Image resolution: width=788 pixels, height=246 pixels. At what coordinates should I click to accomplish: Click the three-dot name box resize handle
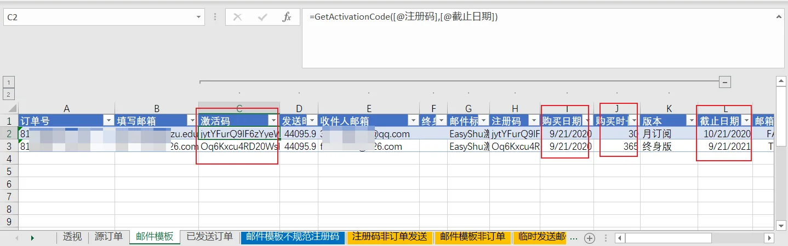pyautogui.click(x=215, y=17)
